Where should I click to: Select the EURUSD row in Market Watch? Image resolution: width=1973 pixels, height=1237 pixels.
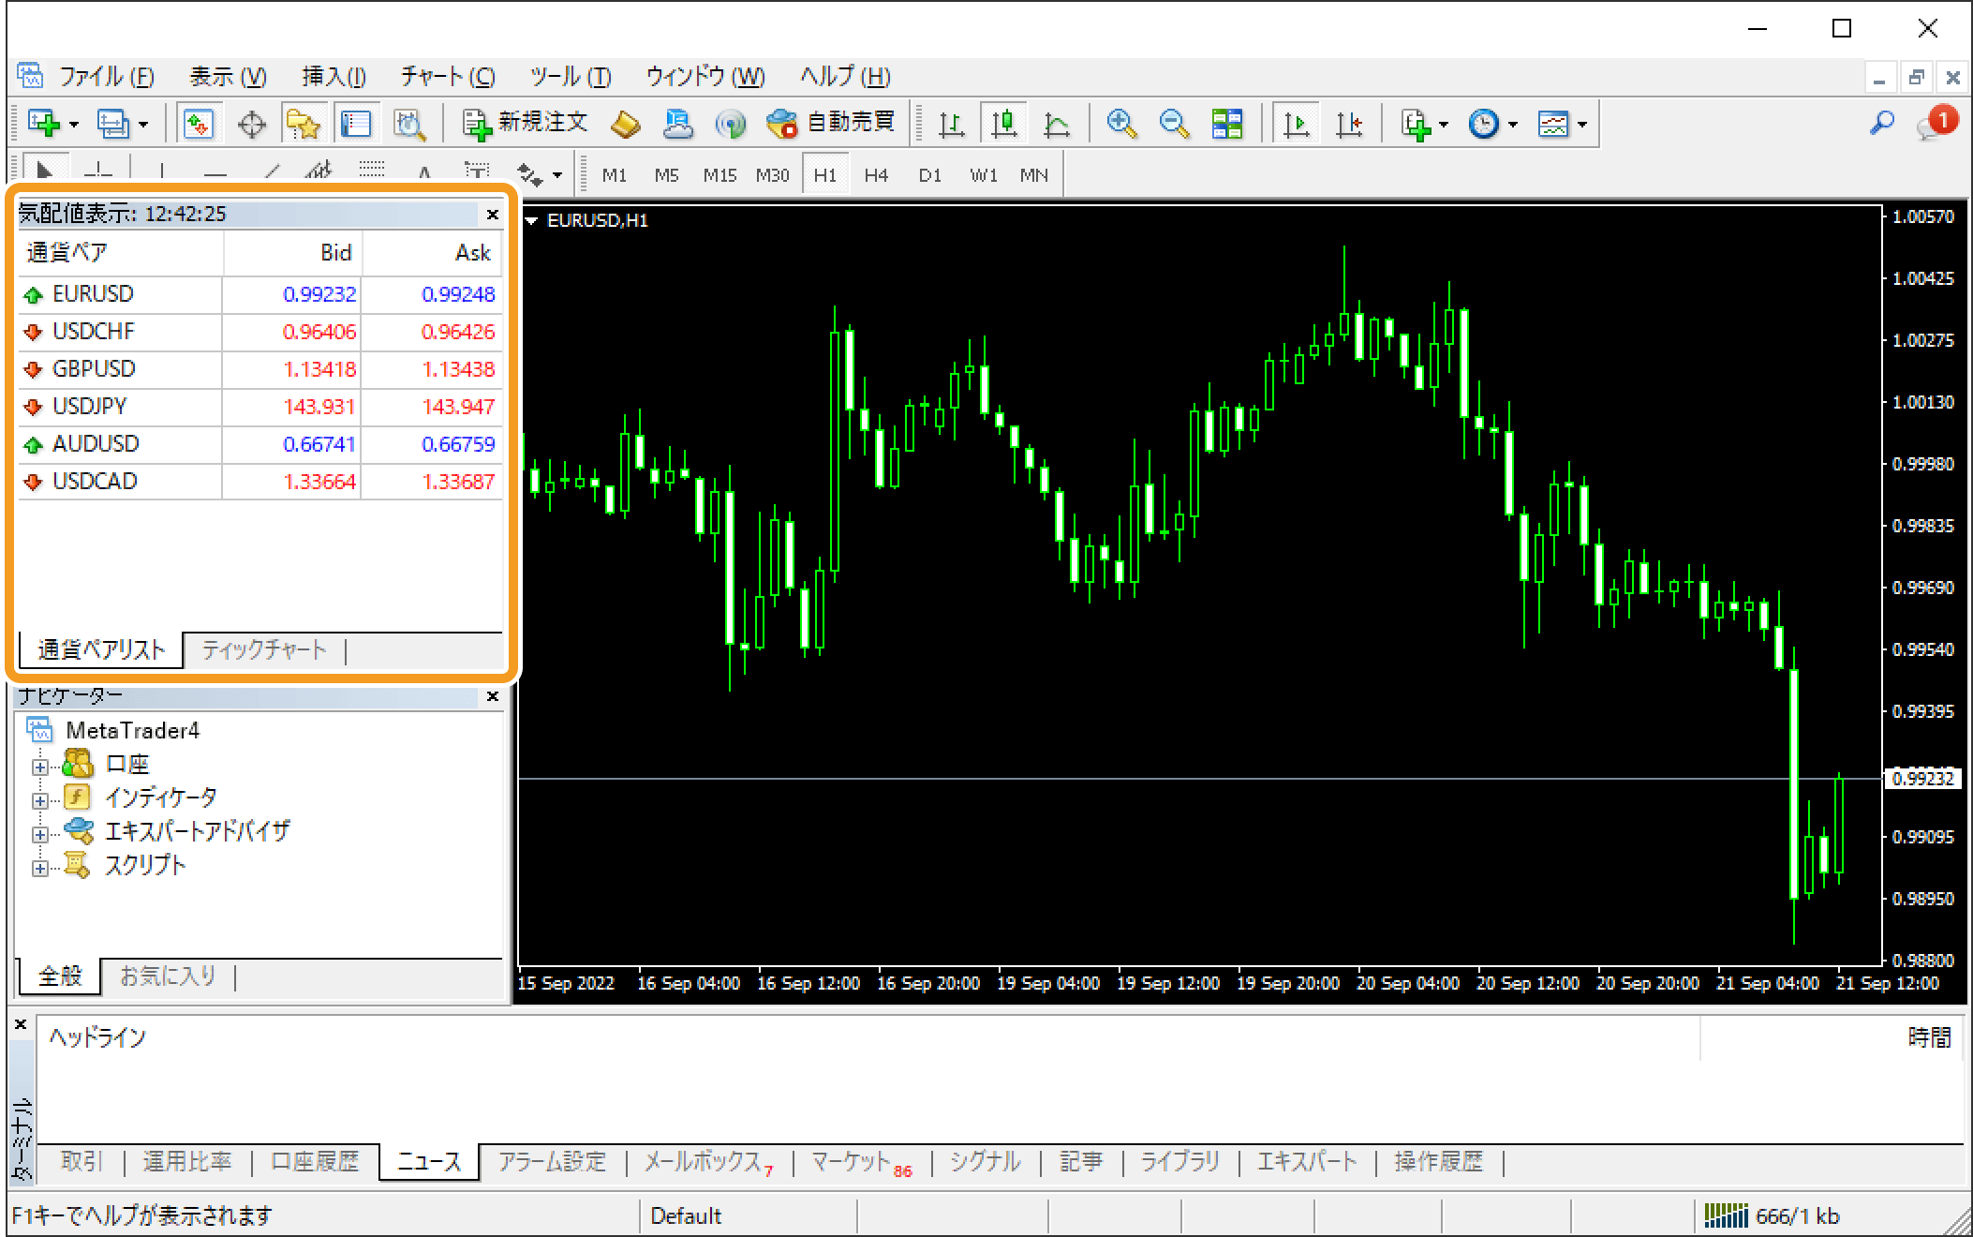(94, 294)
